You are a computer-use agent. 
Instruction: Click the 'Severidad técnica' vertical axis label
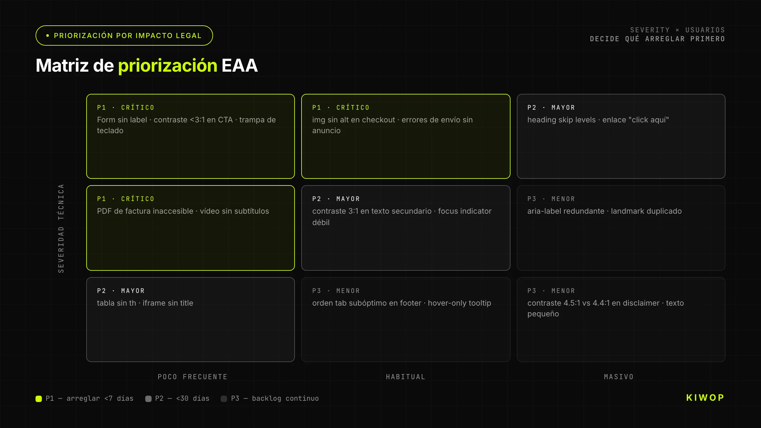click(61, 228)
